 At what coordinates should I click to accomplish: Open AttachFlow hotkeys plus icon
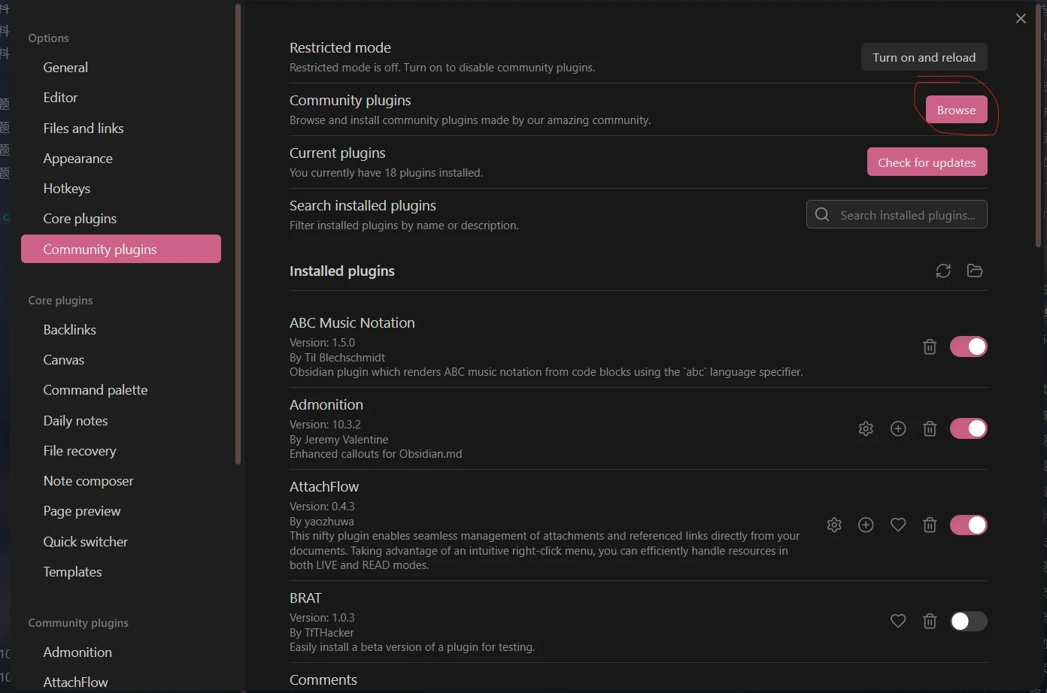[x=866, y=525]
